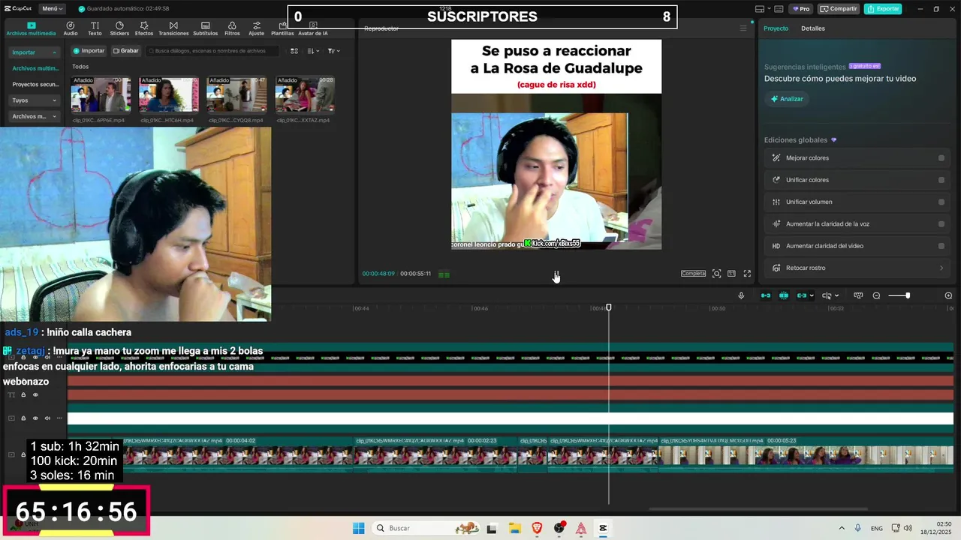Screen dimensions: 961x540
Task: Click the voice-over microphone icon above timeline
Action: coord(741,295)
